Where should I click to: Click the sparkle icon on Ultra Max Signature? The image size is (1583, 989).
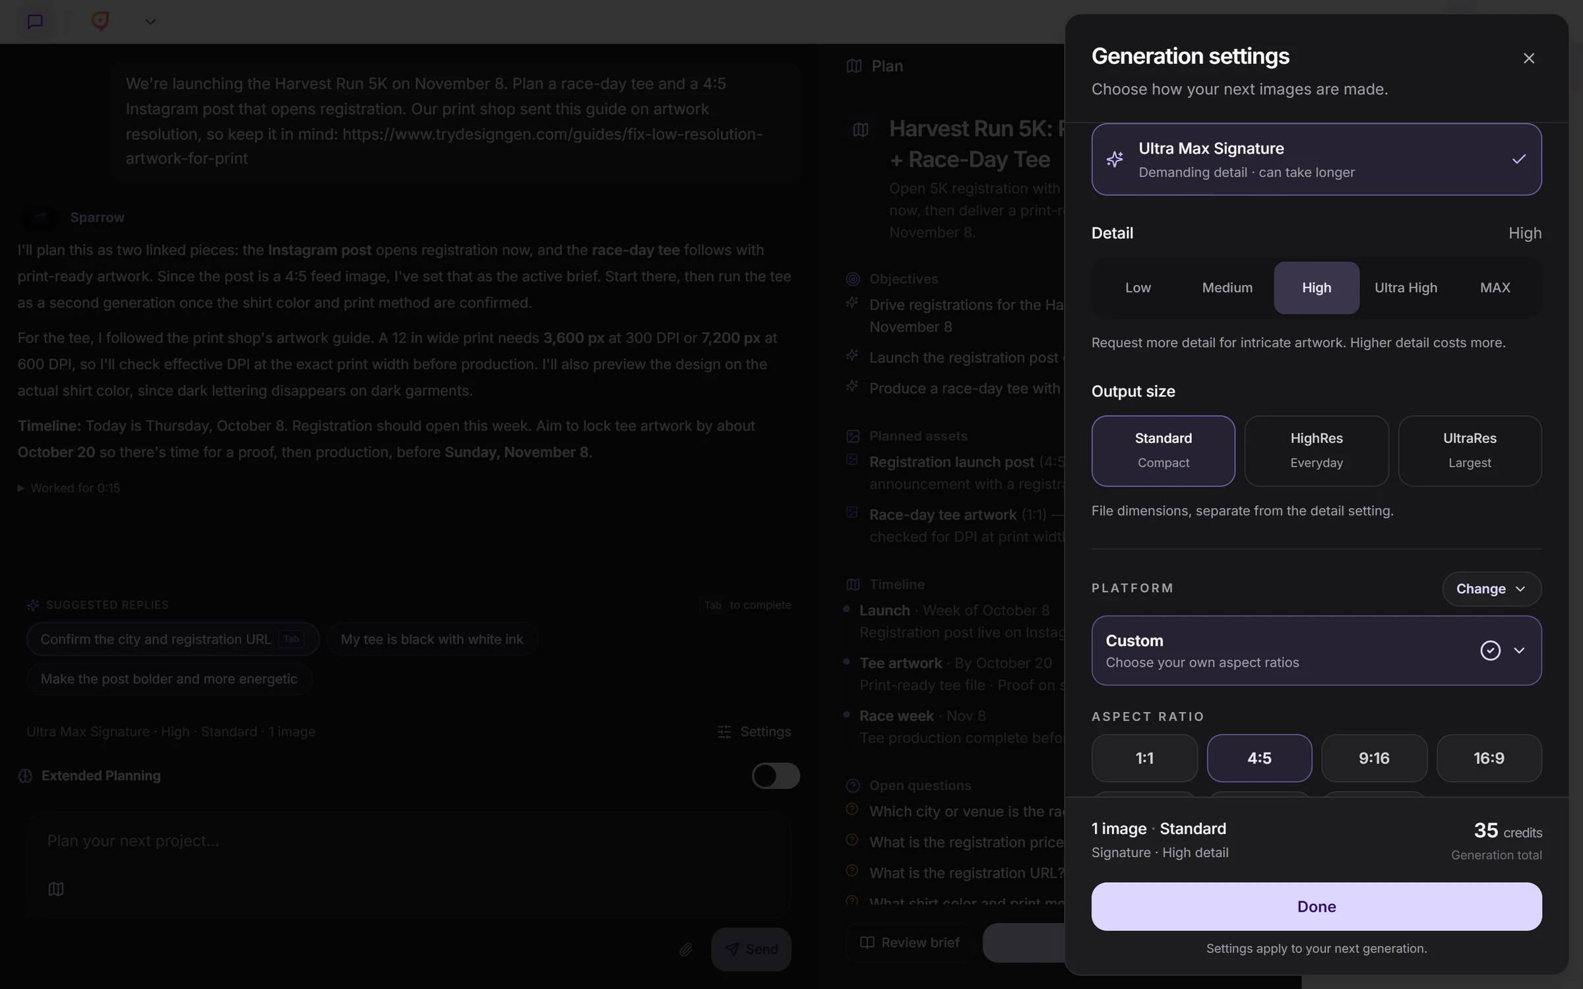[x=1115, y=159]
